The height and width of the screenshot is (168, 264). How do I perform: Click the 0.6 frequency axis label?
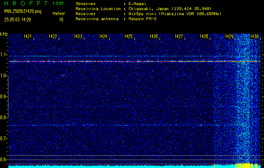point(3,160)
